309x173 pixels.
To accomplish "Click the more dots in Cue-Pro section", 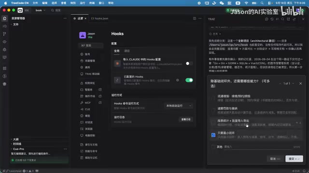I will coord(65,149).
